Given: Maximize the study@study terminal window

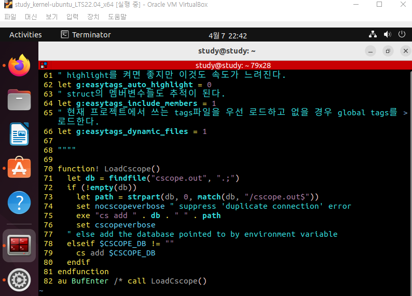Looking at the screenshot, I should click(388, 51).
